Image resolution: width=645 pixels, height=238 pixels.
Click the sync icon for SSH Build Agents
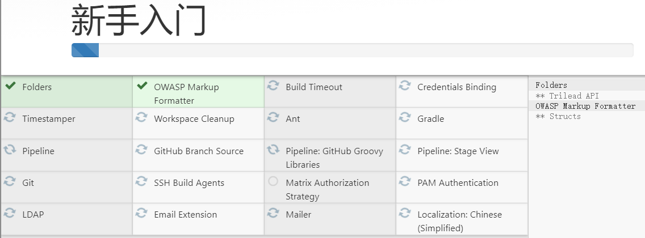tap(141, 181)
